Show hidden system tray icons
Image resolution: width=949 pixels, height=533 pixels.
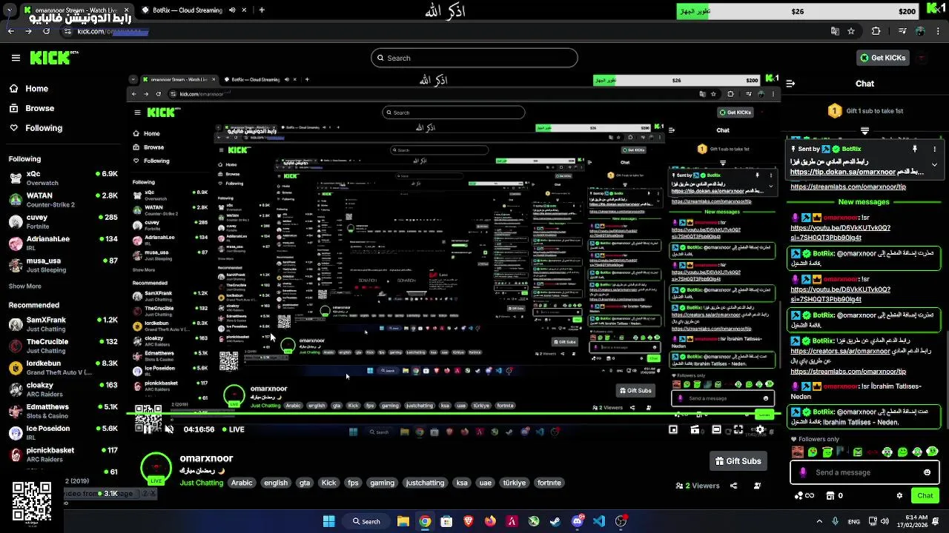click(819, 521)
